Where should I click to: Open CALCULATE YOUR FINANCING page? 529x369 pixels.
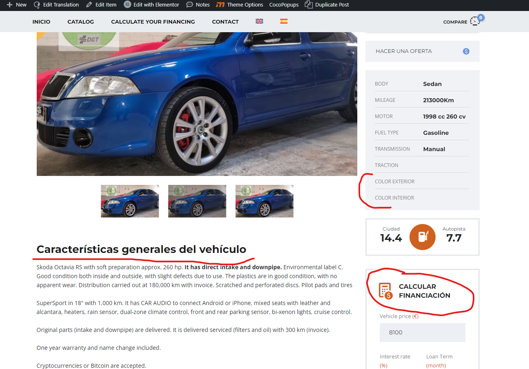pos(153,22)
